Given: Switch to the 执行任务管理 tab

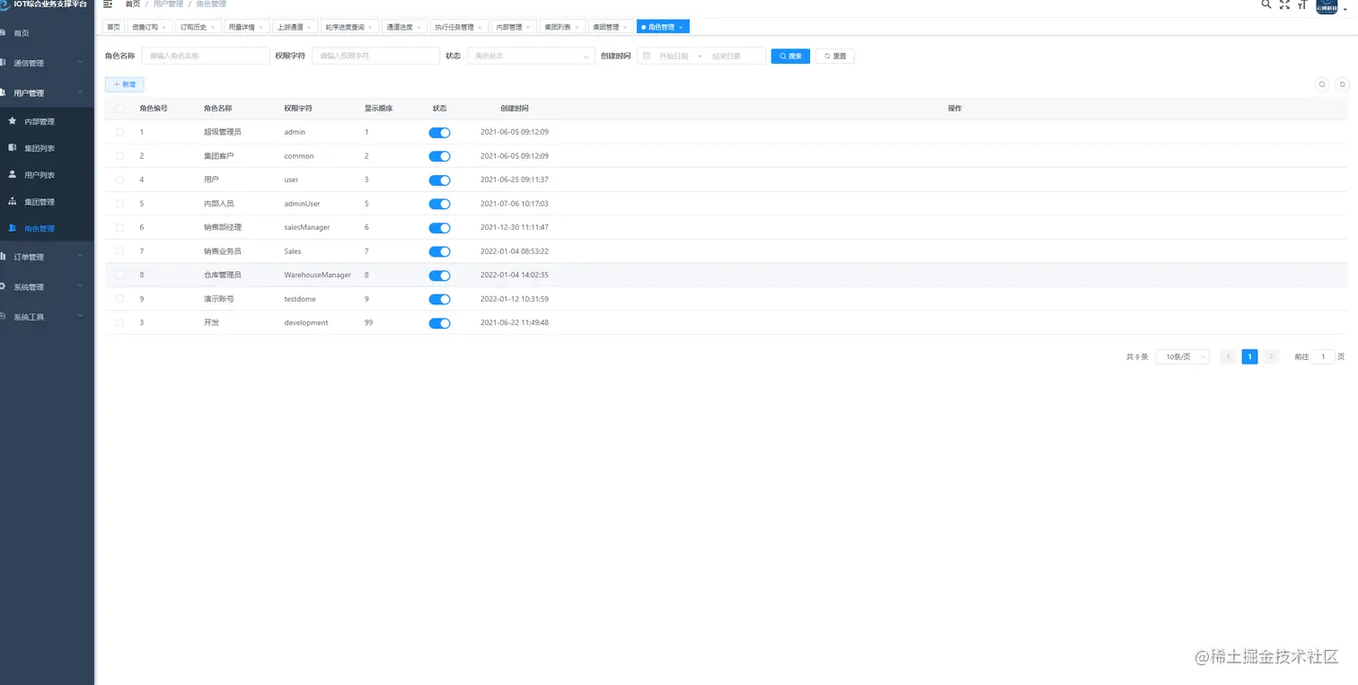Looking at the screenshot, I should (x=459, y=27).
